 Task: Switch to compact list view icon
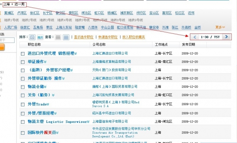[58, 37]
